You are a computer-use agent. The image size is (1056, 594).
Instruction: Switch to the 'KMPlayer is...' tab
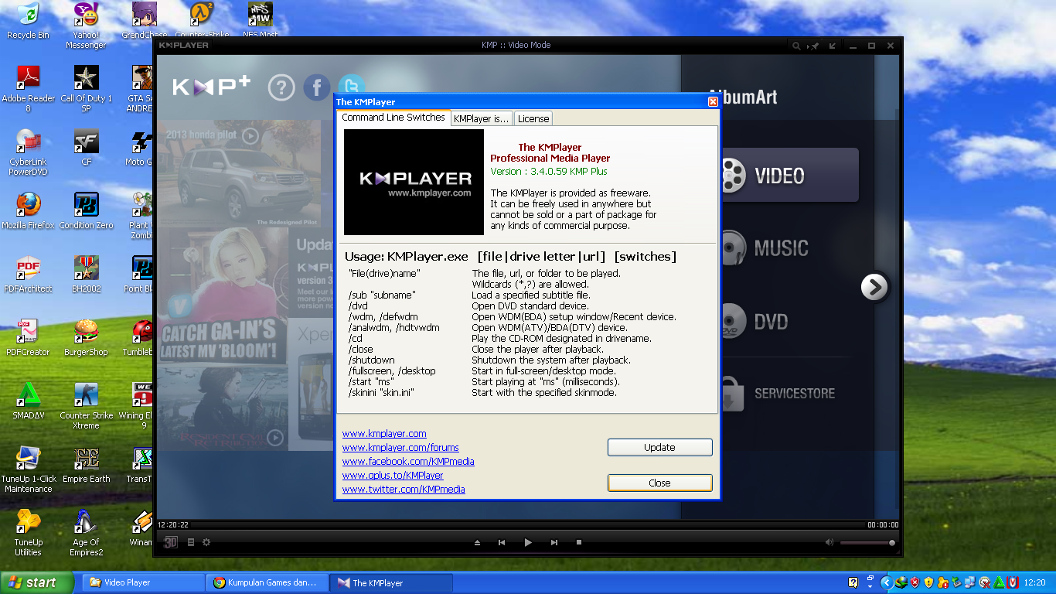click(x=482, y=118)
